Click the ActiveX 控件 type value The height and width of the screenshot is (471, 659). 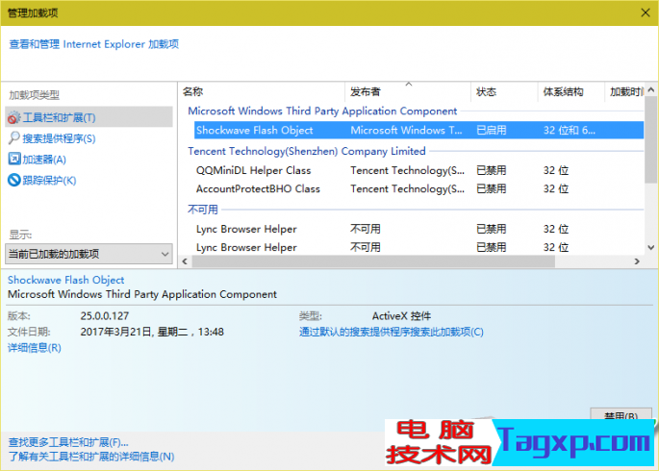(401, 316)
